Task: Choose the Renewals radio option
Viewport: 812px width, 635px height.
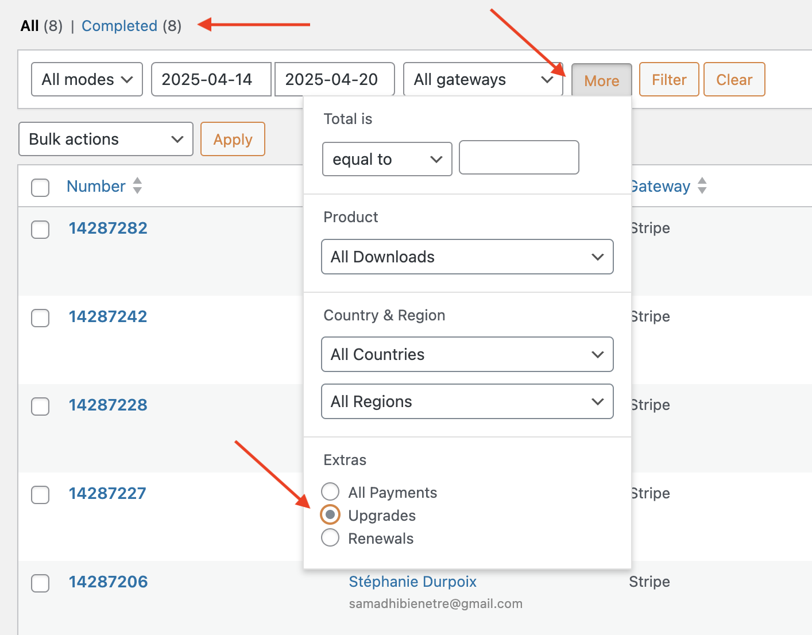Action: 330,538
